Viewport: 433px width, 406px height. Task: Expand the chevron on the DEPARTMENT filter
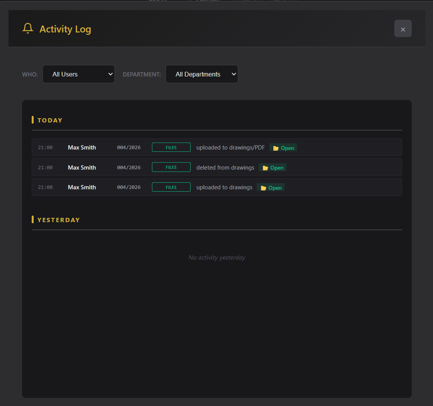tap(234, 74)
